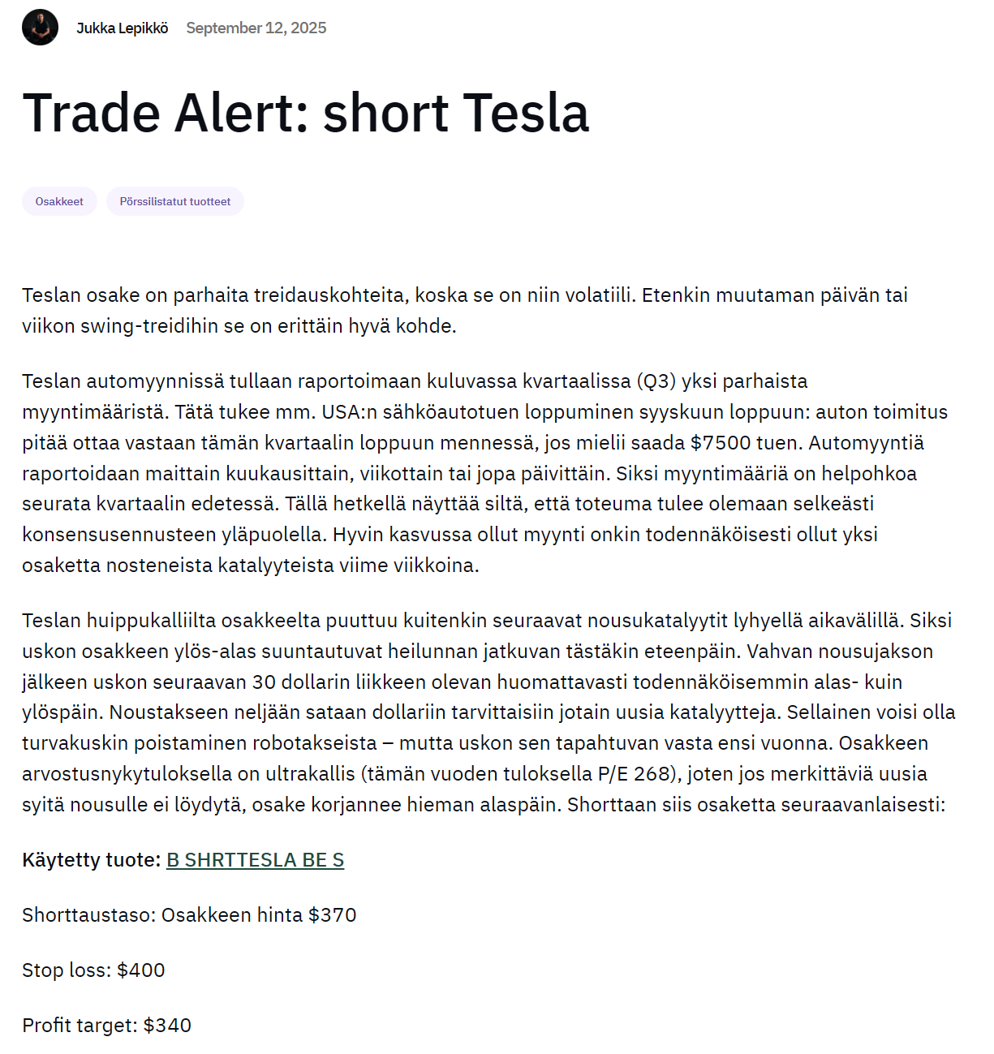Click the word swing-treidihin in the intro

click(150, 326)
